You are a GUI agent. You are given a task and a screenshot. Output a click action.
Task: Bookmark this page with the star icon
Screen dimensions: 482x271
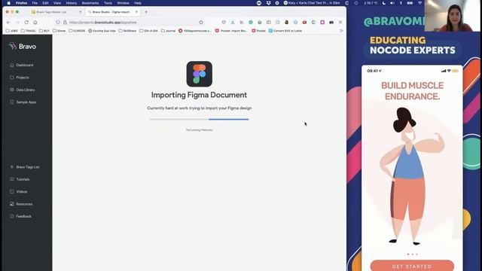click(x=201, y=22)
